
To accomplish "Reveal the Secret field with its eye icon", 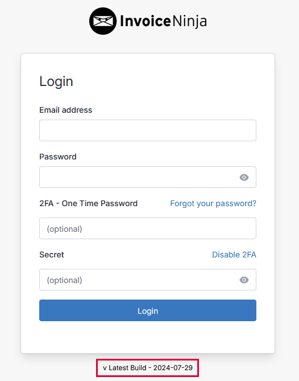I will (244, 280).
